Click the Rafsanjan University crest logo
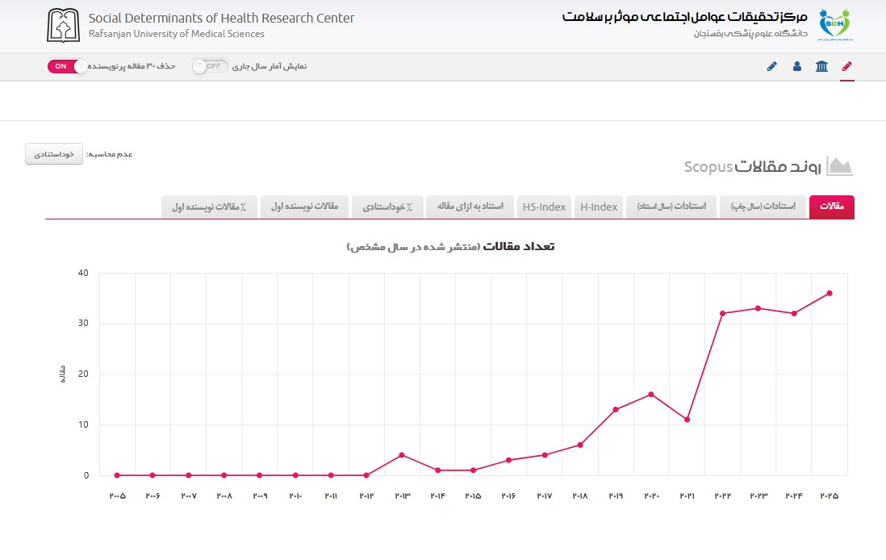Viewport: 886px width, 560px height. (x=63, y=26)
